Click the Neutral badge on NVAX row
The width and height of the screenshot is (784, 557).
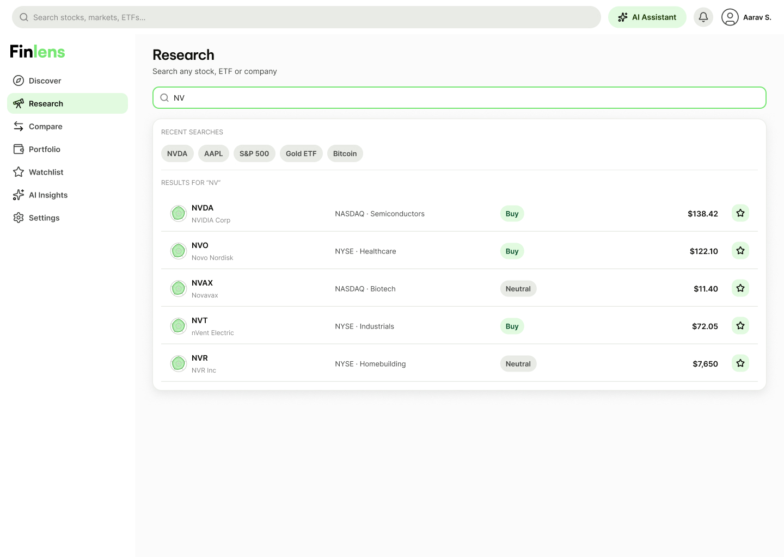(518, 289)
